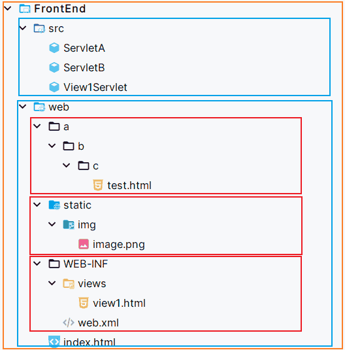
Task: Click the ServletA class icon
Action: tap(54, 48)
